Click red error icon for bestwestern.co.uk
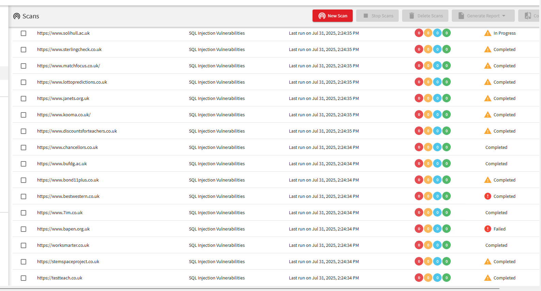 (488, 196)
